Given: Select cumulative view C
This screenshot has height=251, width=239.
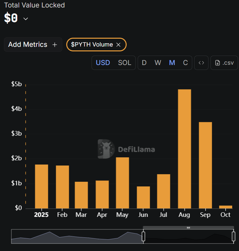Looking at the screenshot, I should pos(185,63).
